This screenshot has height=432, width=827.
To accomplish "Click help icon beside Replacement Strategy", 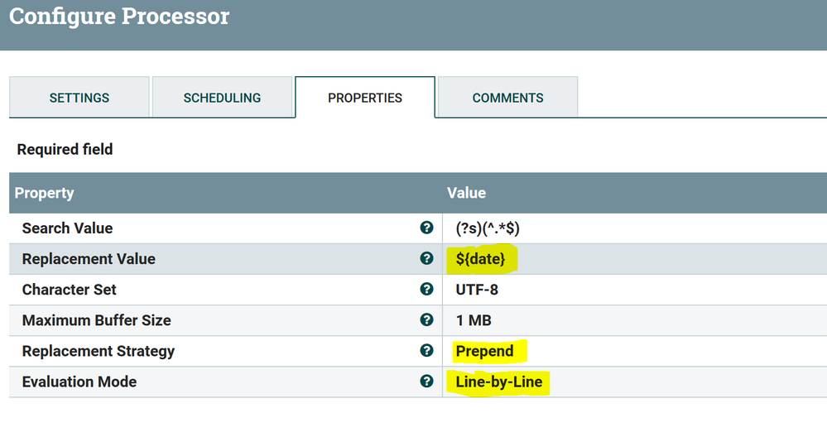I will click(x=426, y=351).
